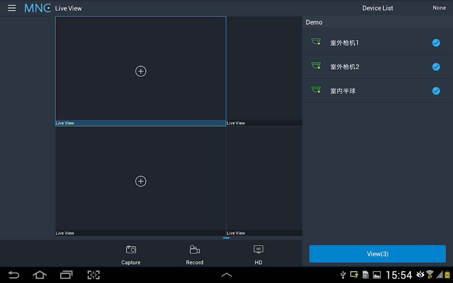Take a screenshot with the navigation bar icon
453x283 pixels.
tap(94, 275)
